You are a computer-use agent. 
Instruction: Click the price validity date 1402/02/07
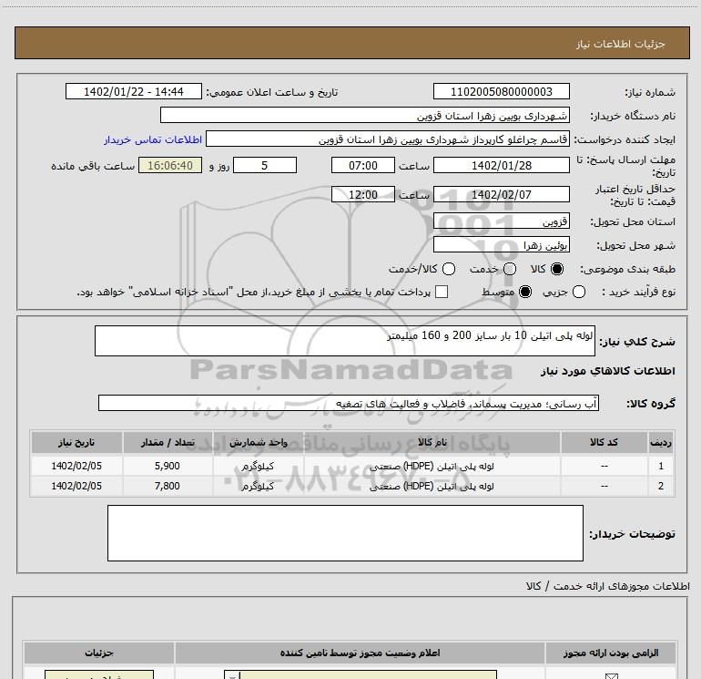[501, 195]
